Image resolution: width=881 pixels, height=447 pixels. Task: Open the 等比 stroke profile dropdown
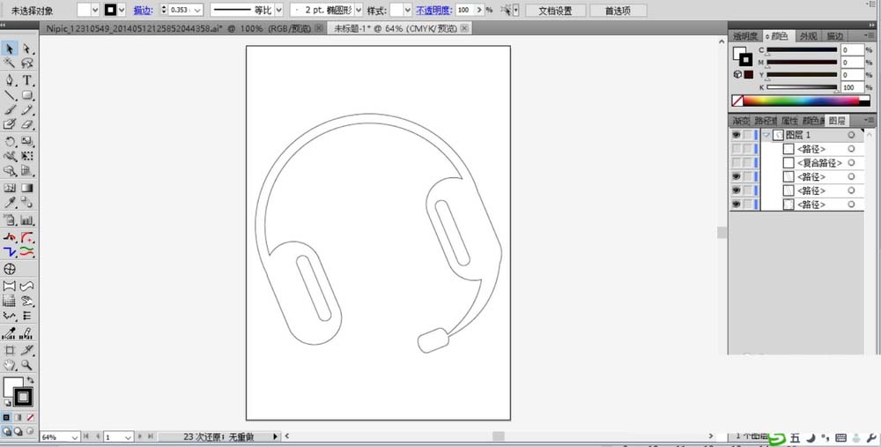[278, 10]
